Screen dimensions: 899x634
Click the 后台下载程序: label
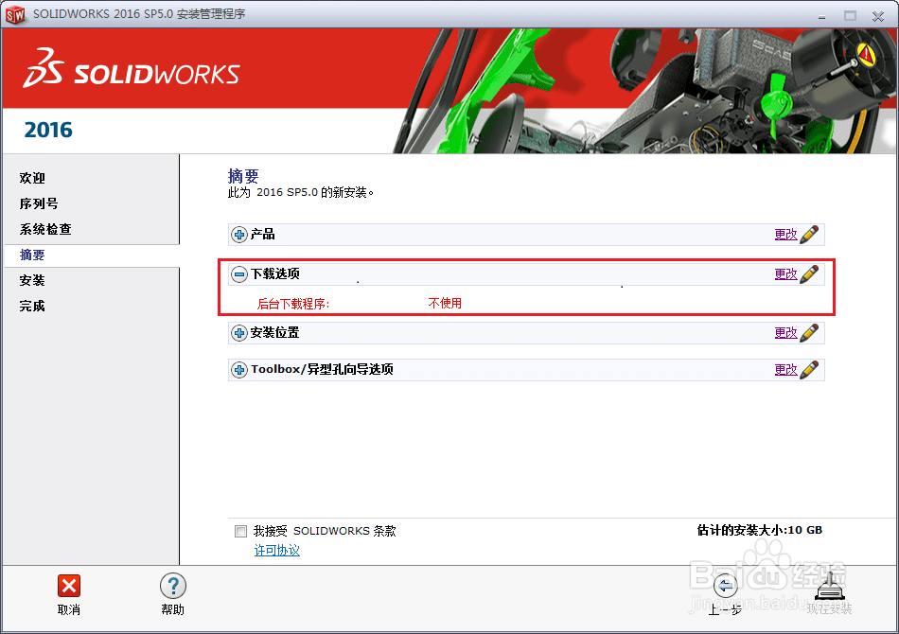click(x=293, y=304)
